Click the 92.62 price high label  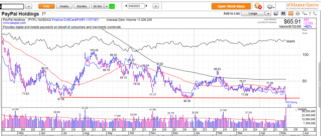tap(160, 64)
